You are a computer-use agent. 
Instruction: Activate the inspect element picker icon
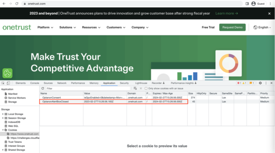pyautogui.click(x=3, y=83)
